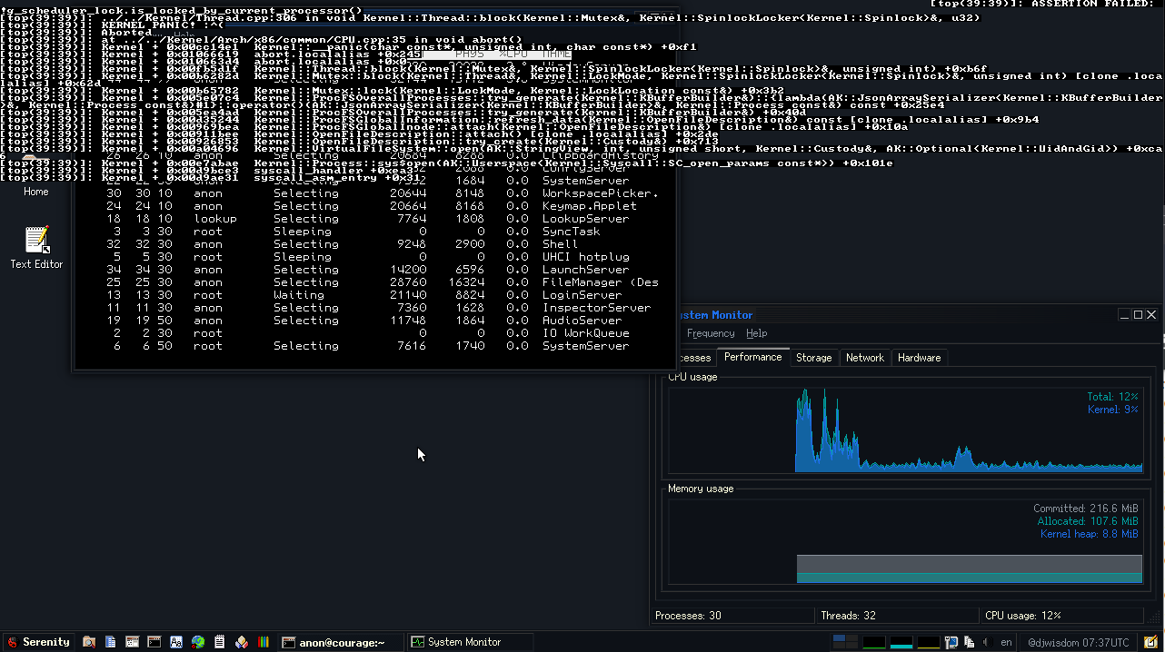Mute audio via the speaker tray icon
Screen dimensions: 1165x652
point(987,642)
